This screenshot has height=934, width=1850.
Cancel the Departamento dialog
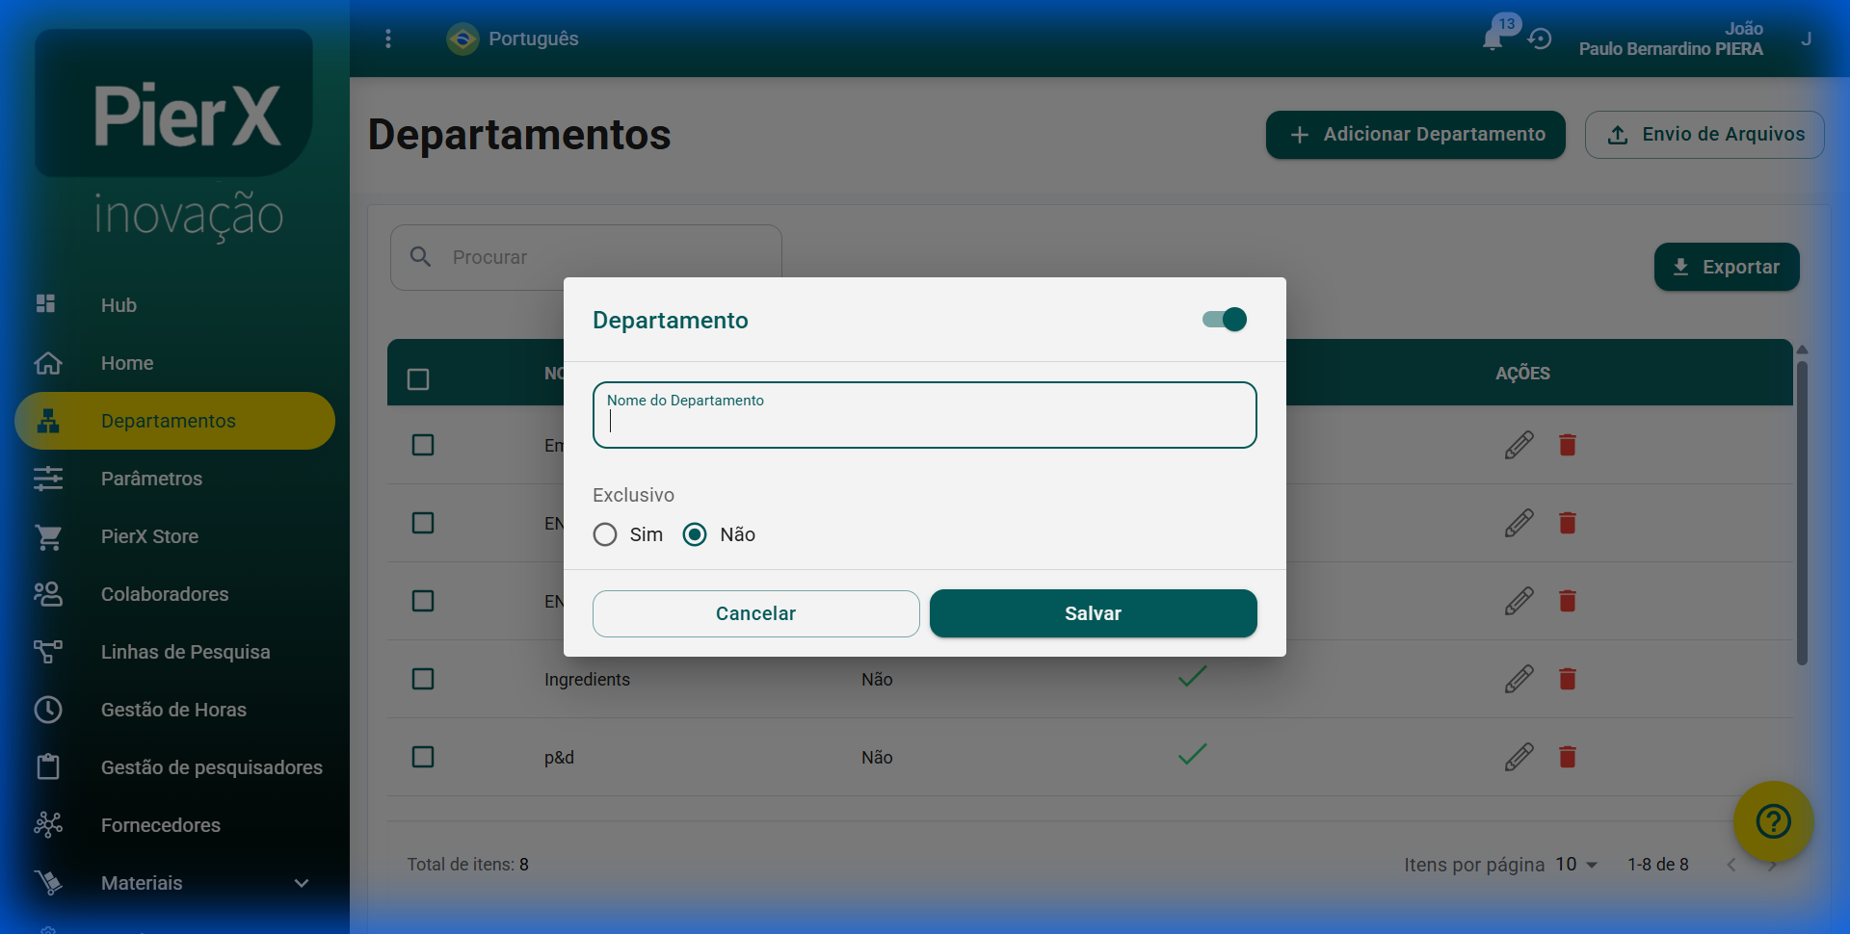[x=755, y=613]
